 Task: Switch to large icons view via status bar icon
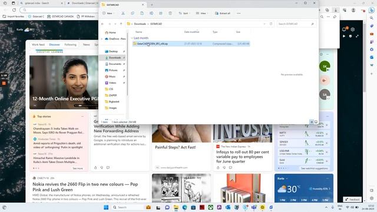coord(316,122)
